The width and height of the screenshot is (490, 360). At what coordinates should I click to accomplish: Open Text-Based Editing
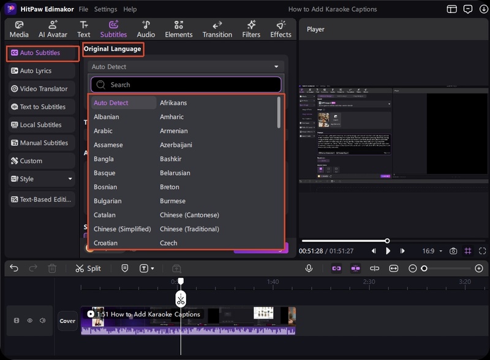pyautogui.click(x=42, y=200)
